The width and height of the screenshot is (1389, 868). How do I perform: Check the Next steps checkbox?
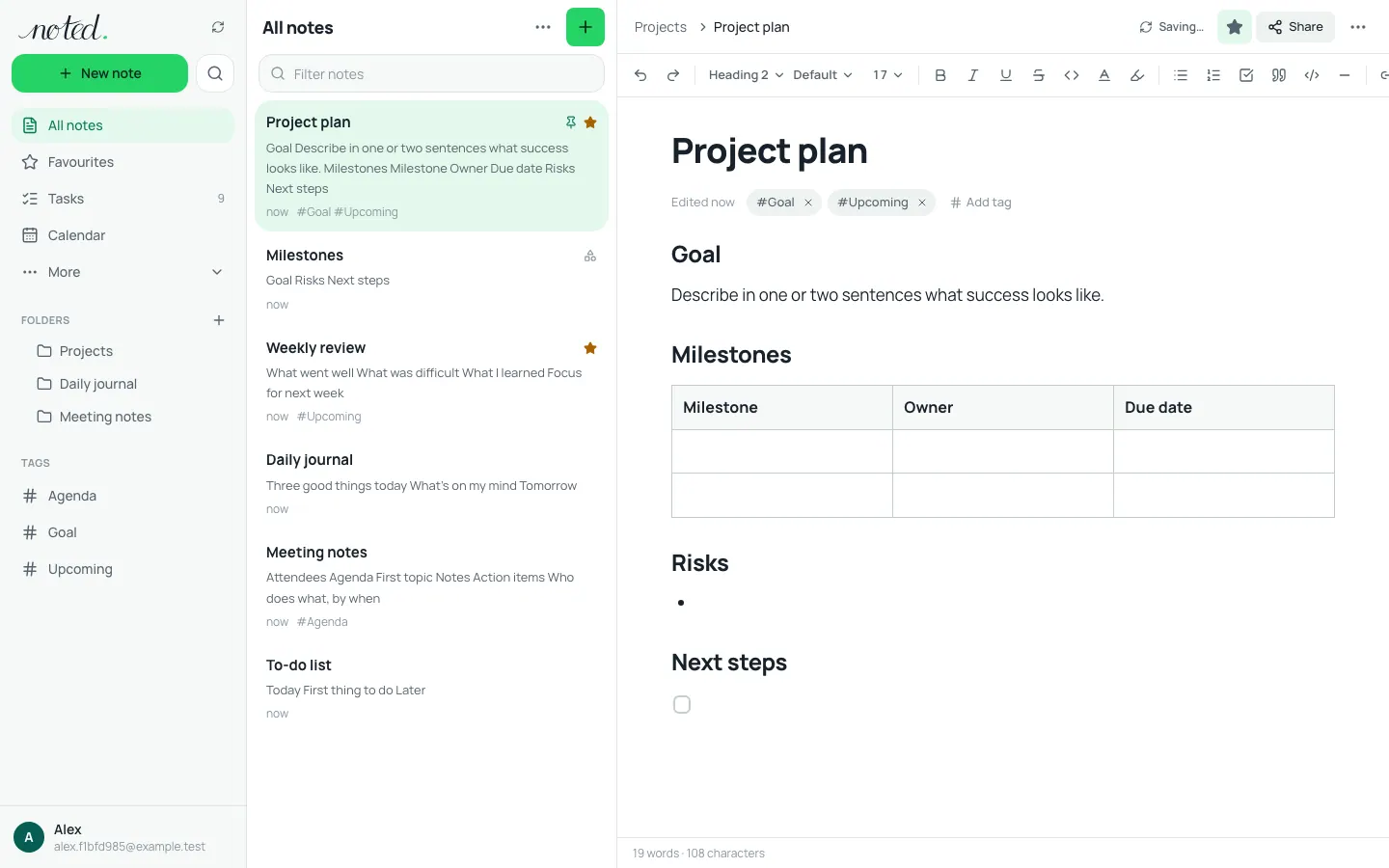(682, 705)
